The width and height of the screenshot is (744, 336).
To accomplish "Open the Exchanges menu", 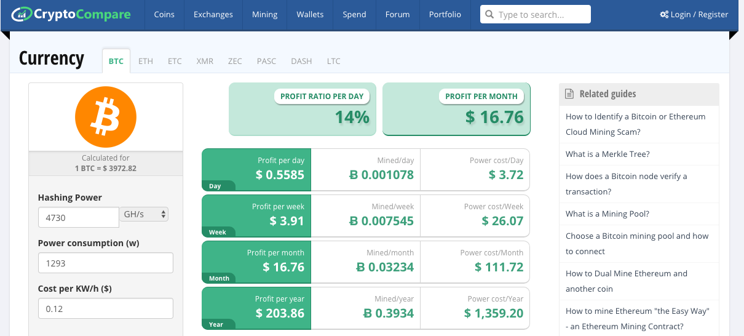I will [x=213, y=15].
